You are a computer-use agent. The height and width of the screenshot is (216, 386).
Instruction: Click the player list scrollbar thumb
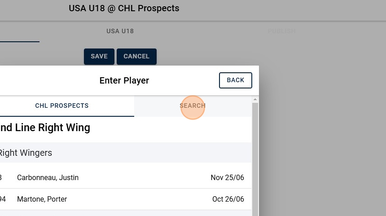pyautogui.click(x=255, y=157)
